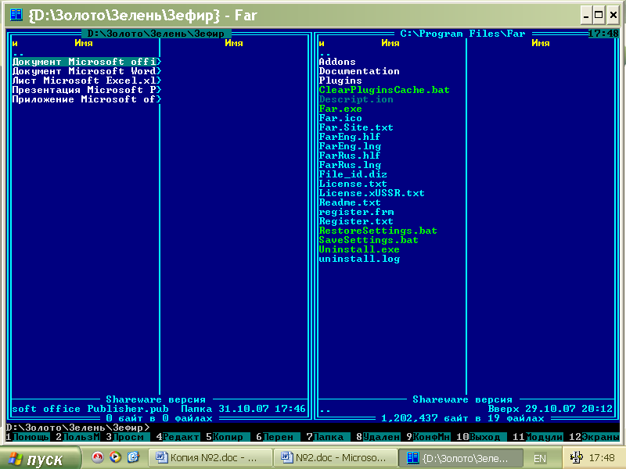Click 9 КонфМн function key
The image size is (626, 469).
428,437
